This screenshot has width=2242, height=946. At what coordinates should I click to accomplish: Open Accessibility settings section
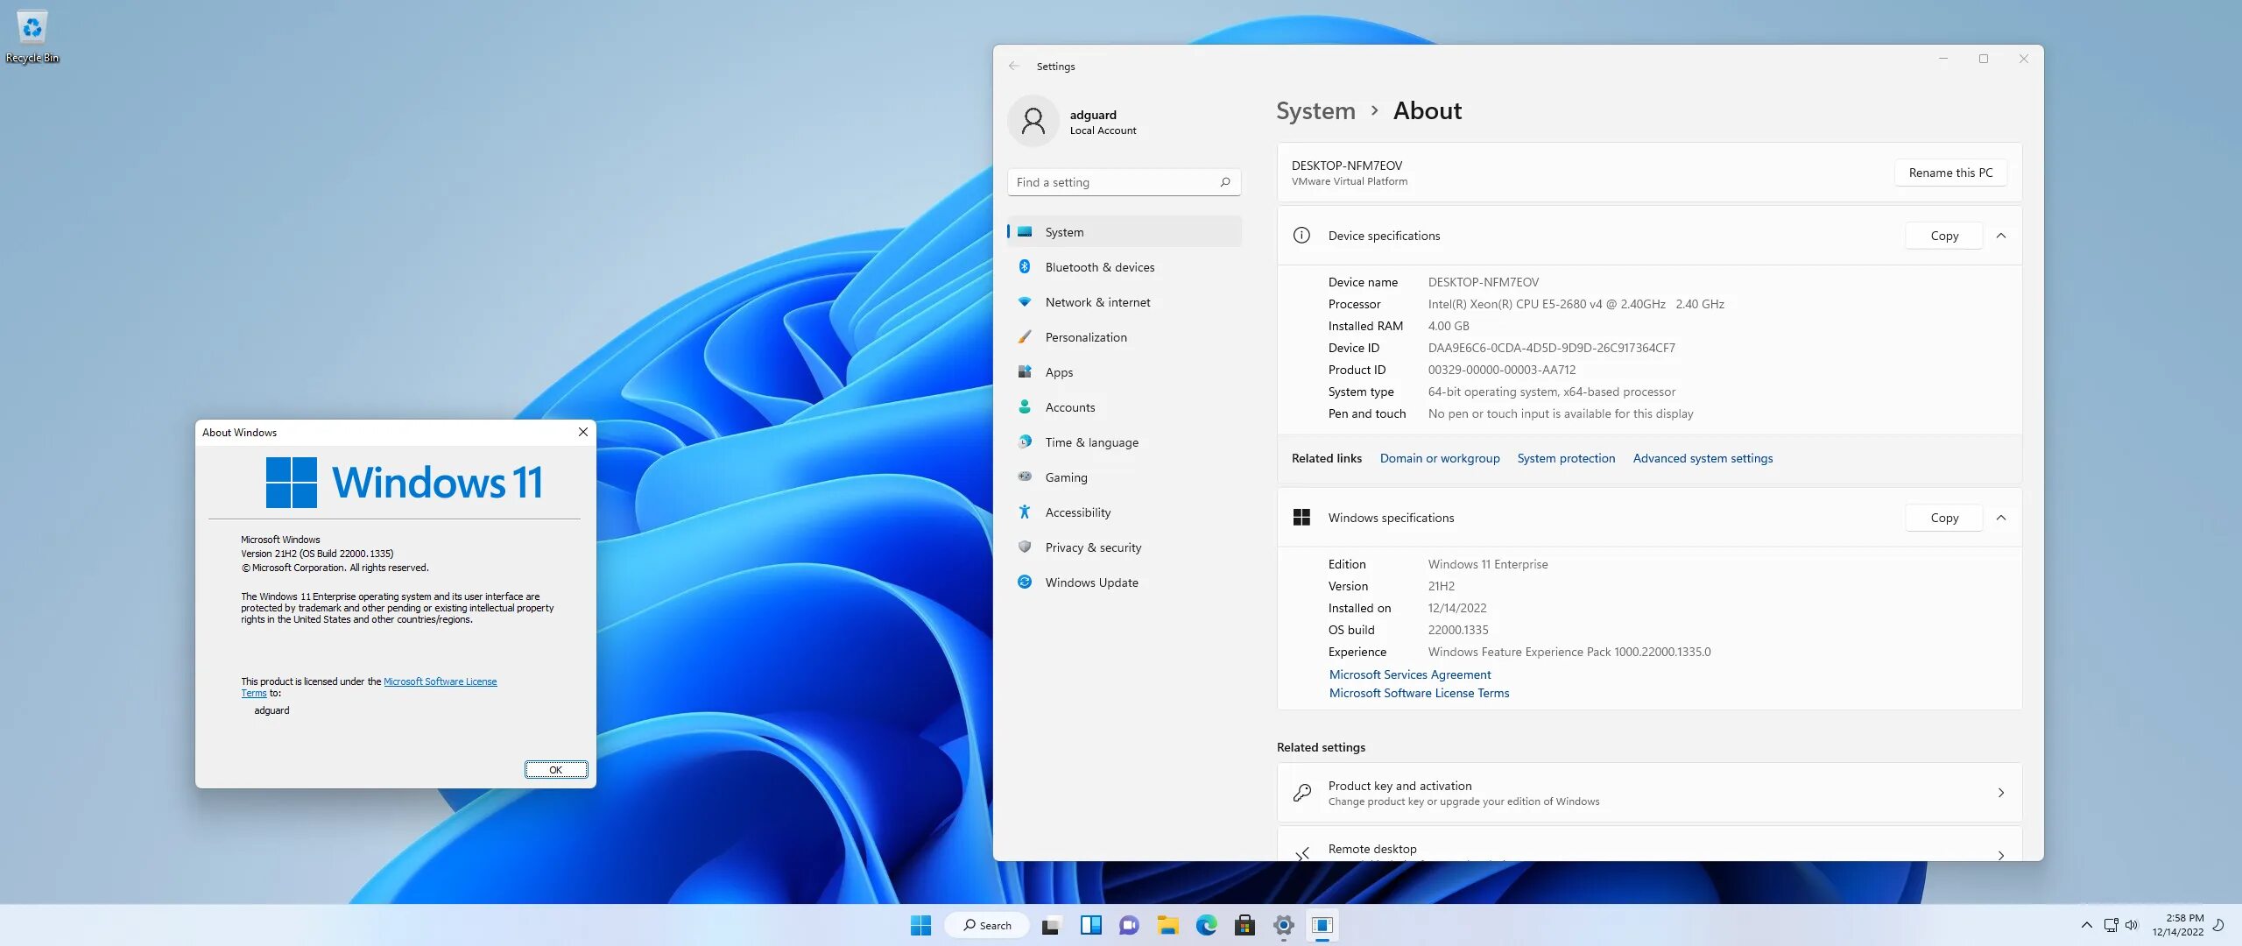pyautogui.click(x=1076, y=512)
